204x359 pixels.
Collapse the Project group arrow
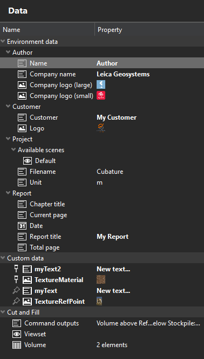coord(8,139)
